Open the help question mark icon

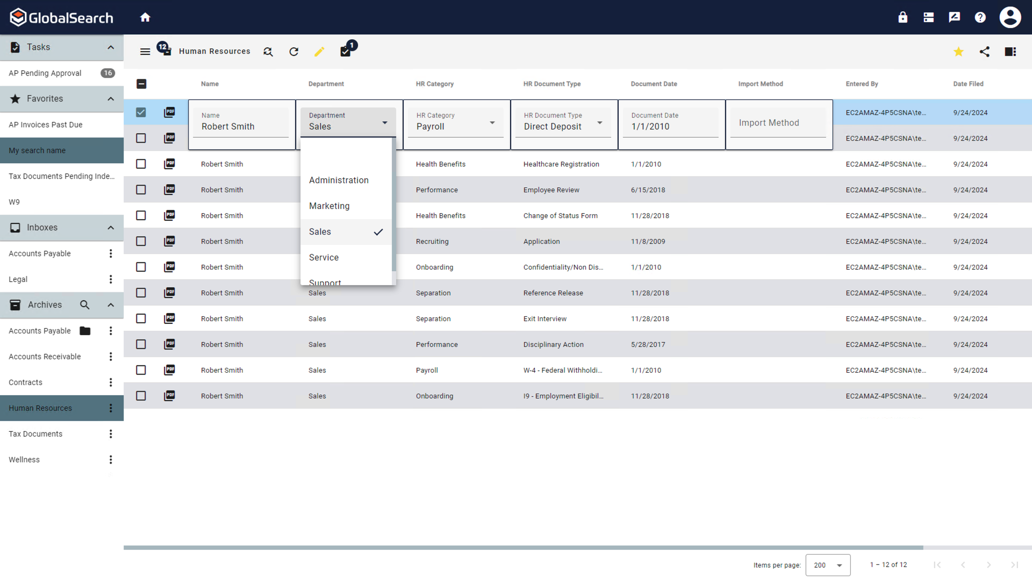980,17
